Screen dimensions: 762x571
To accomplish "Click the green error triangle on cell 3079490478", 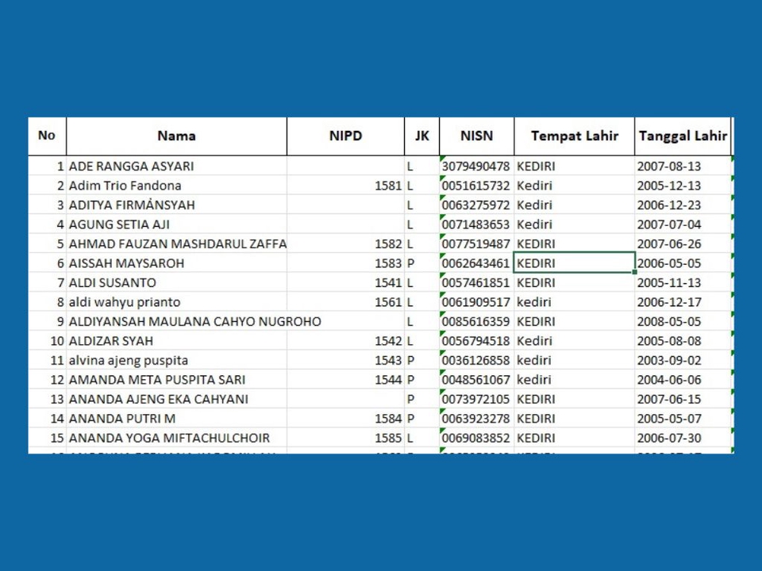I will click(x=440, y=159).
